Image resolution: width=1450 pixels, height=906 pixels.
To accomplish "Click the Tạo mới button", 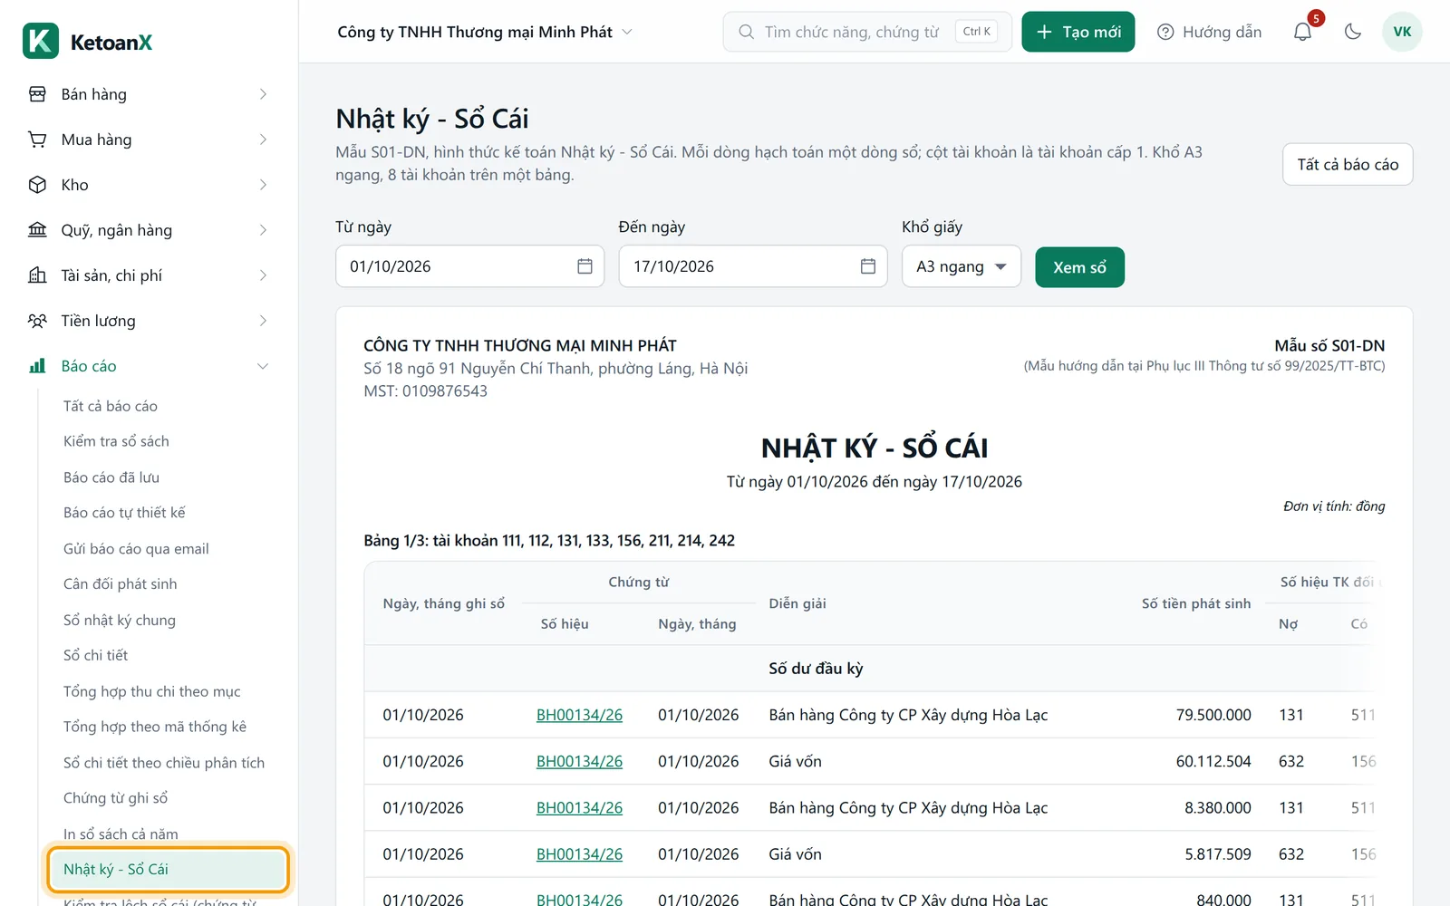I will click(1078, 32).
